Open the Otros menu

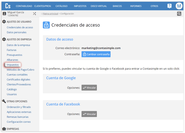(154, 6)
